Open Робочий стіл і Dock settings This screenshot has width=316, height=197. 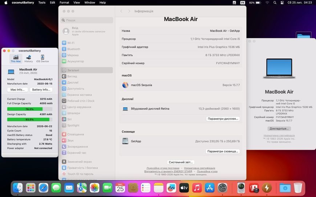pos(87,101)
